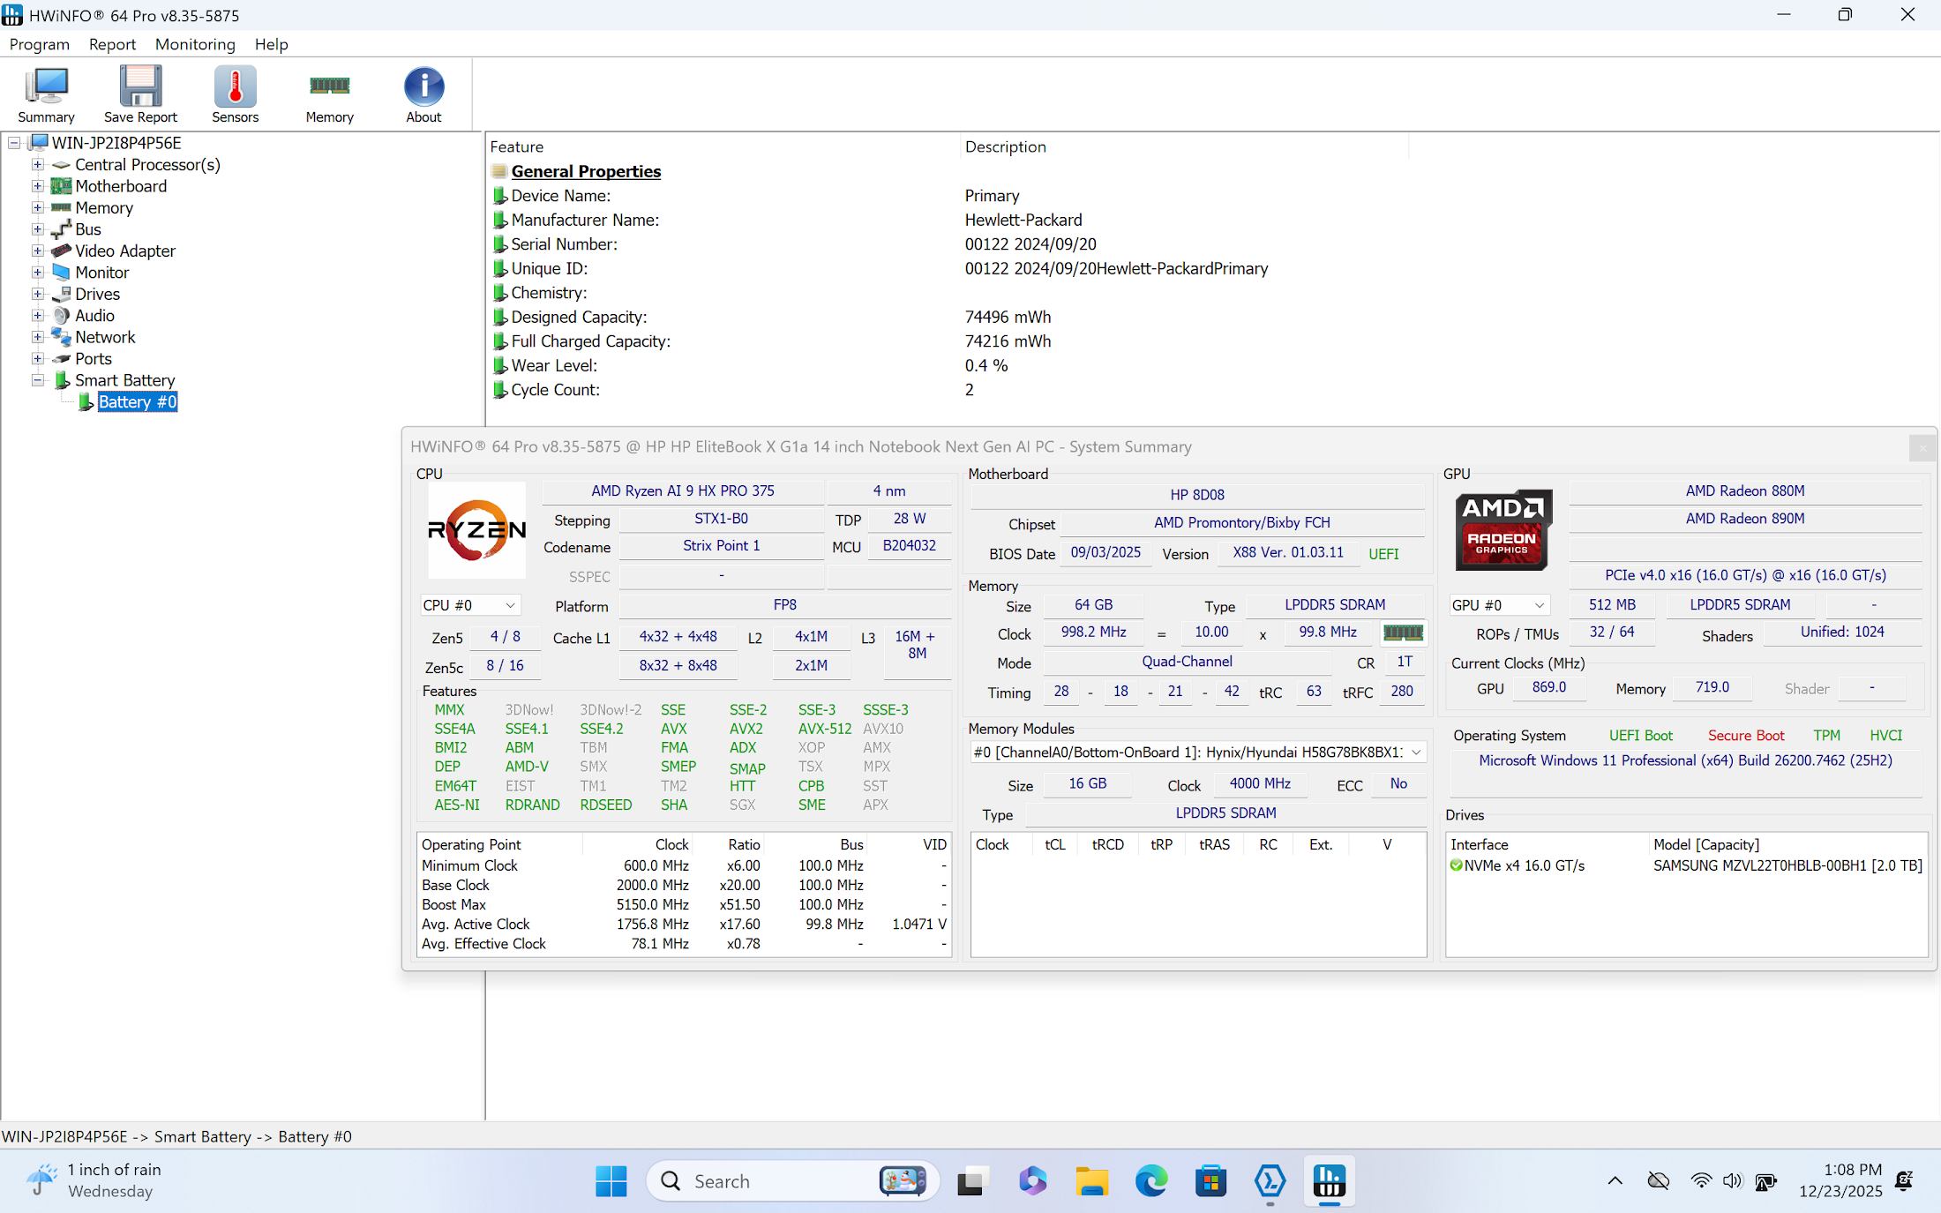Expand the Video Adapter tree node
Viewport: 1941px width, 1213px height.
[x=38, y=251]
